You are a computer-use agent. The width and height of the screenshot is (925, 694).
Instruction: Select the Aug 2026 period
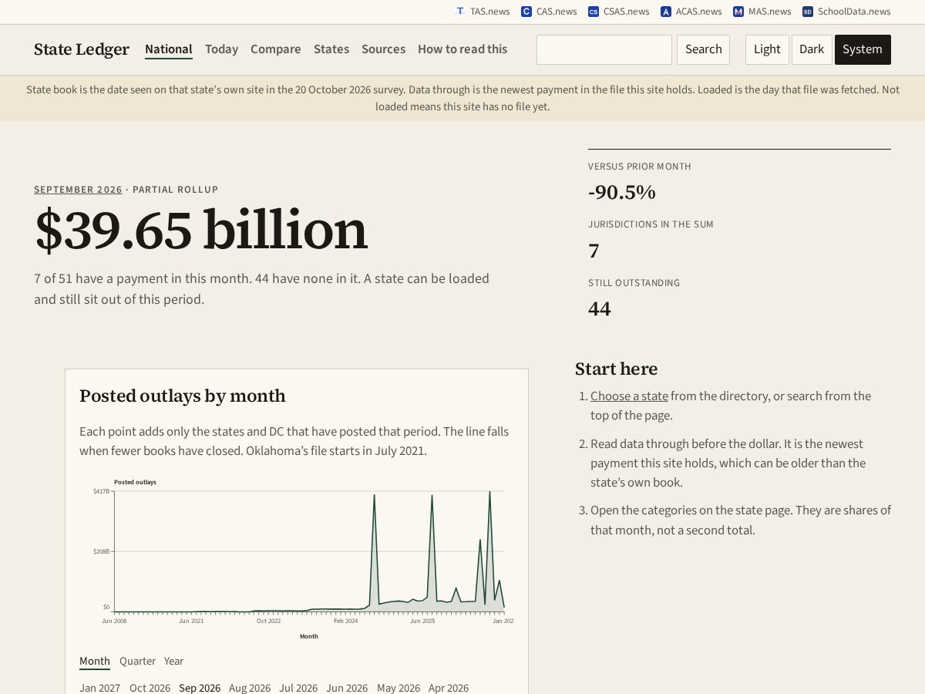pyautogui.click(x=250, y=688)
